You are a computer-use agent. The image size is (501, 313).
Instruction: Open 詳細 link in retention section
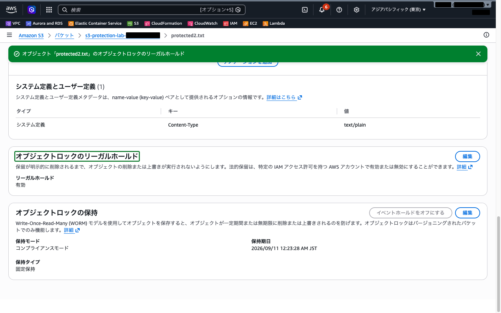pyautogui.click(x=72, y=230)
